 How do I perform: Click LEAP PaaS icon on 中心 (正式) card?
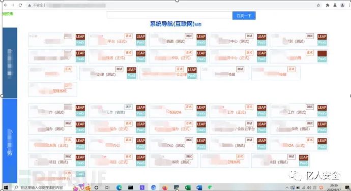(261, 56)
